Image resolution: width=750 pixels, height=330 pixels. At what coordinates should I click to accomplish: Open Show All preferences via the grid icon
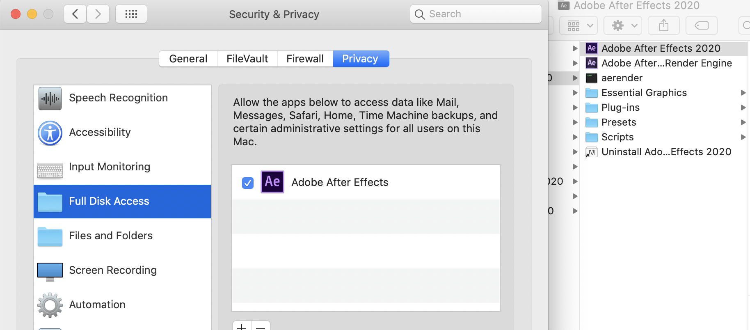coord(131,14)
